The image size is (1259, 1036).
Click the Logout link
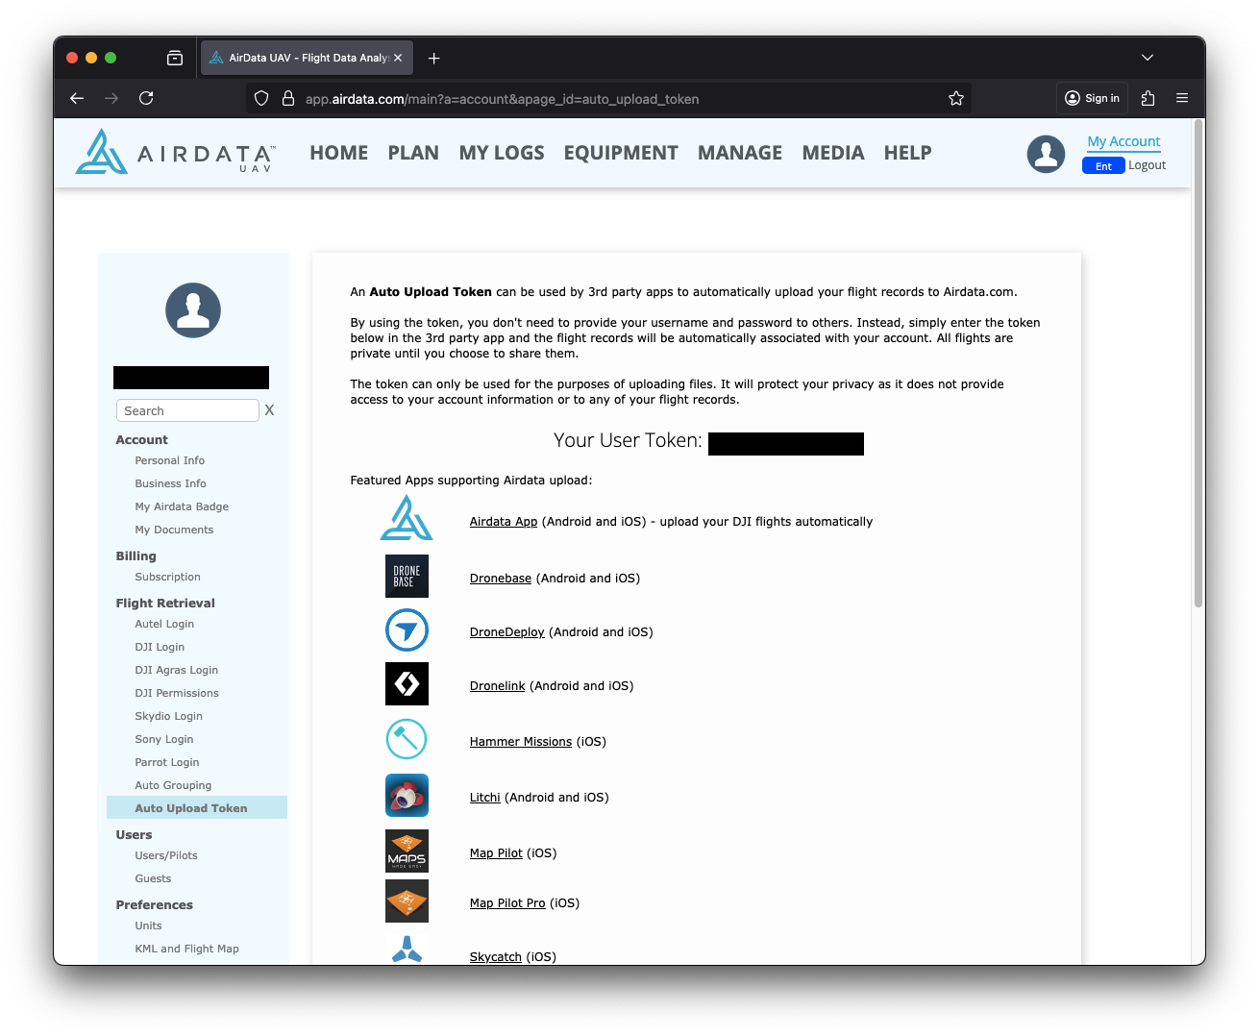pos(1148,165)
